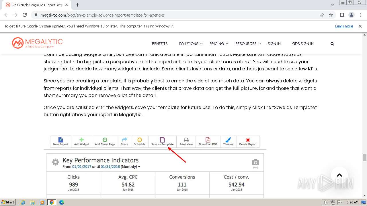This screenshot has width=367, height=206.
Task: Click the Key Performance Indicators gear icon
Action: pos(55,162)
